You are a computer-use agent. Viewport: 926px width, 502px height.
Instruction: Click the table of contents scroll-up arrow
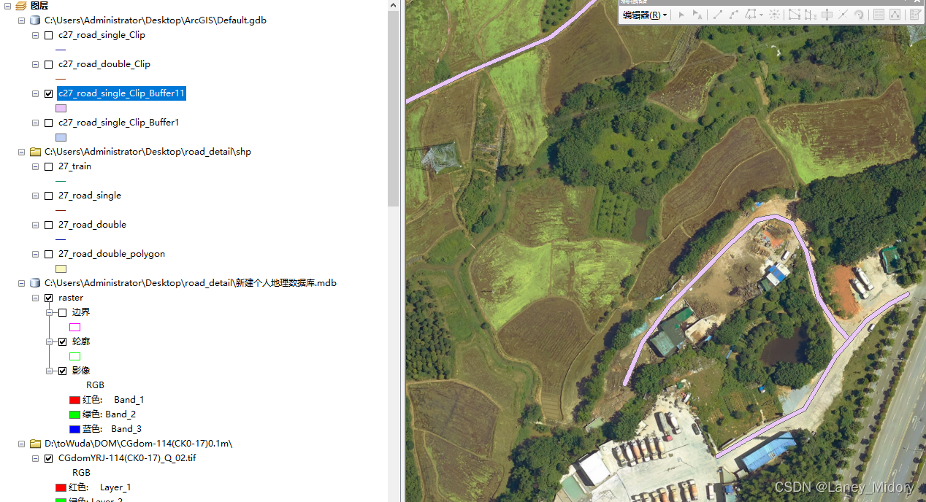pos(394,5)
